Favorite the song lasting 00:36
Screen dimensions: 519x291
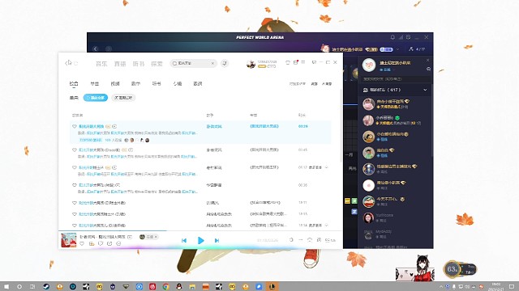tap(75, 185)
